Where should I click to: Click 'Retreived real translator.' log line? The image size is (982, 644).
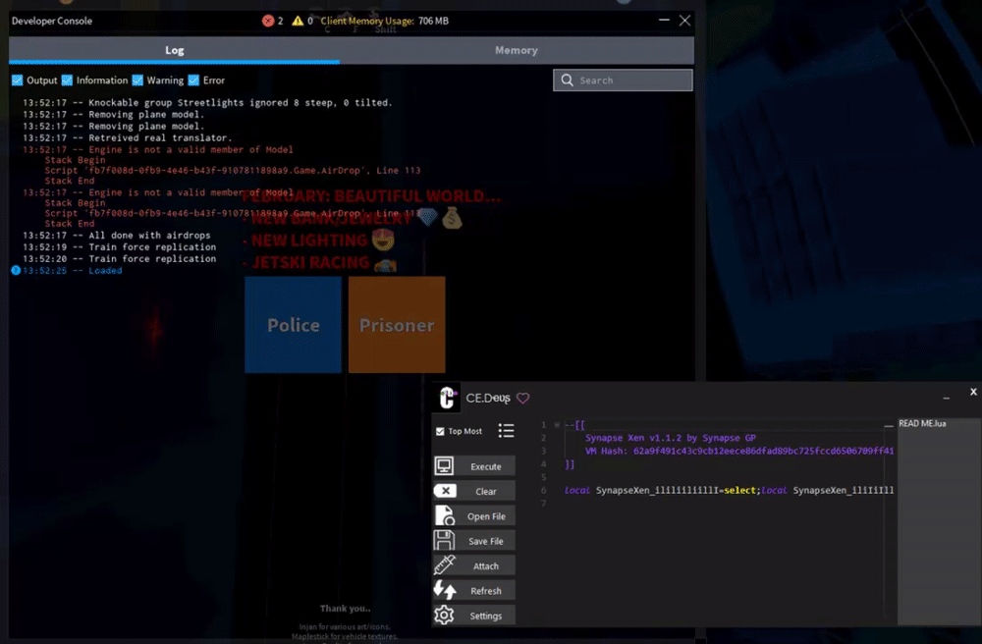[x=127, y=137]
